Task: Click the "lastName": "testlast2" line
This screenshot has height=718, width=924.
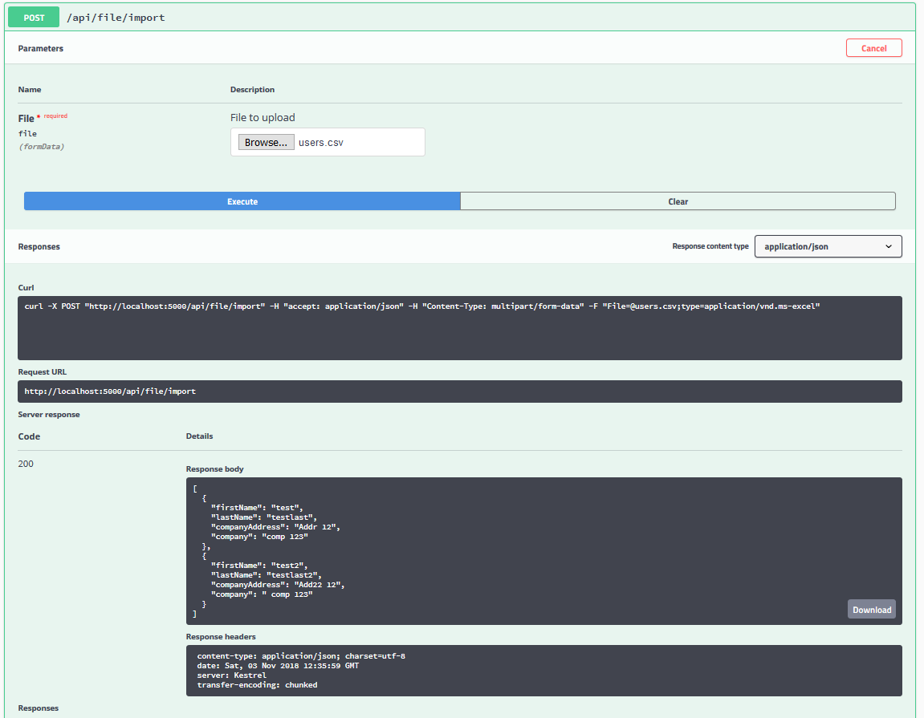Action: (267, 575)
